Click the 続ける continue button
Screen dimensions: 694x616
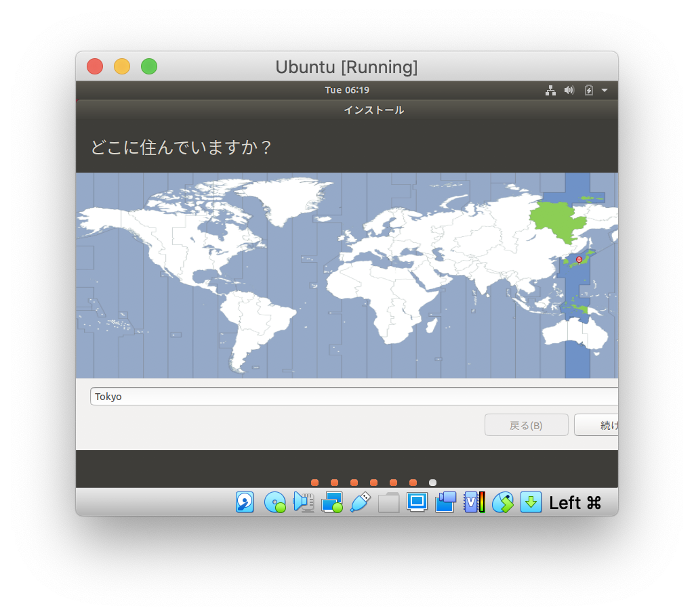click(596, 425)
